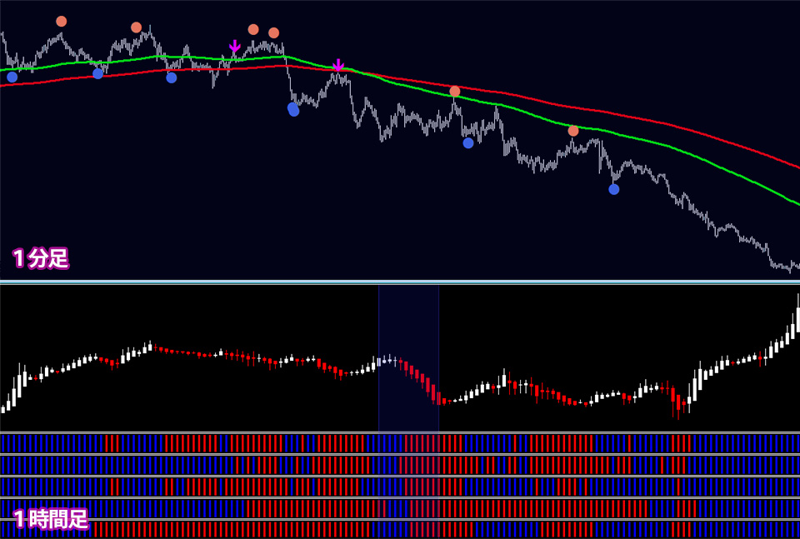Select the orange dot sitting between the red and green lines
The image size is (800, 539).
pos(455,92)
